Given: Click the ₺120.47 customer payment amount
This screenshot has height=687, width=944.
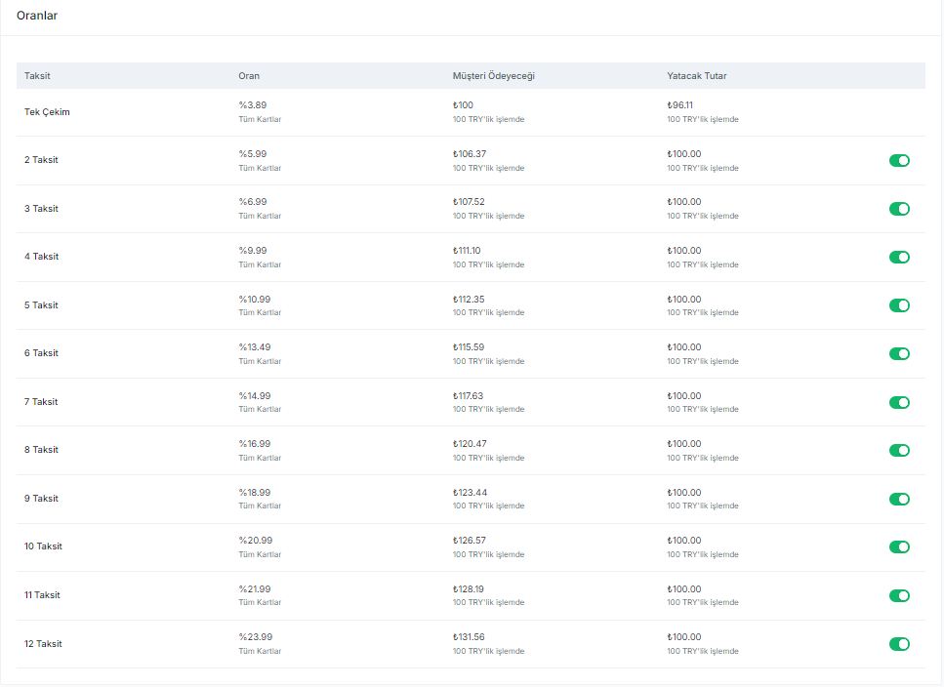Looking at the screenshot, I should pos(470,444).
